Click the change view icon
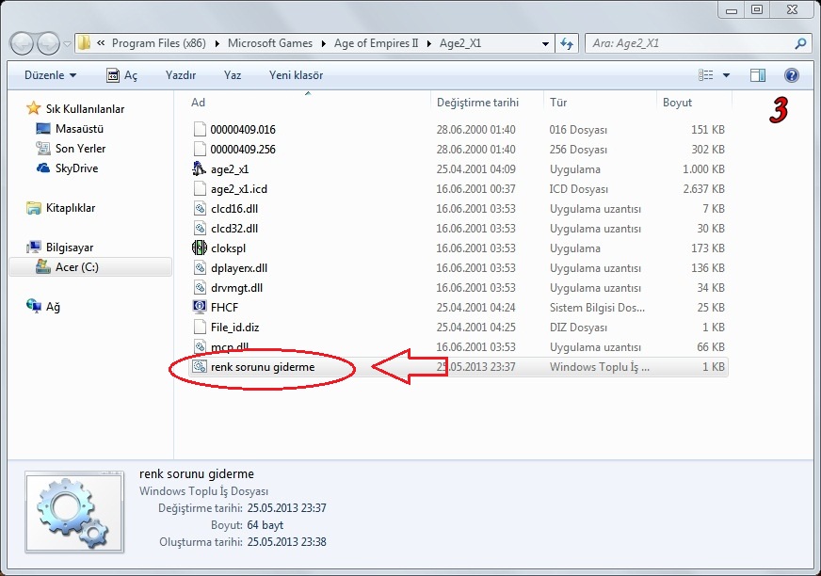The width and height of the screenshot is (821, 576). (706, 75)
